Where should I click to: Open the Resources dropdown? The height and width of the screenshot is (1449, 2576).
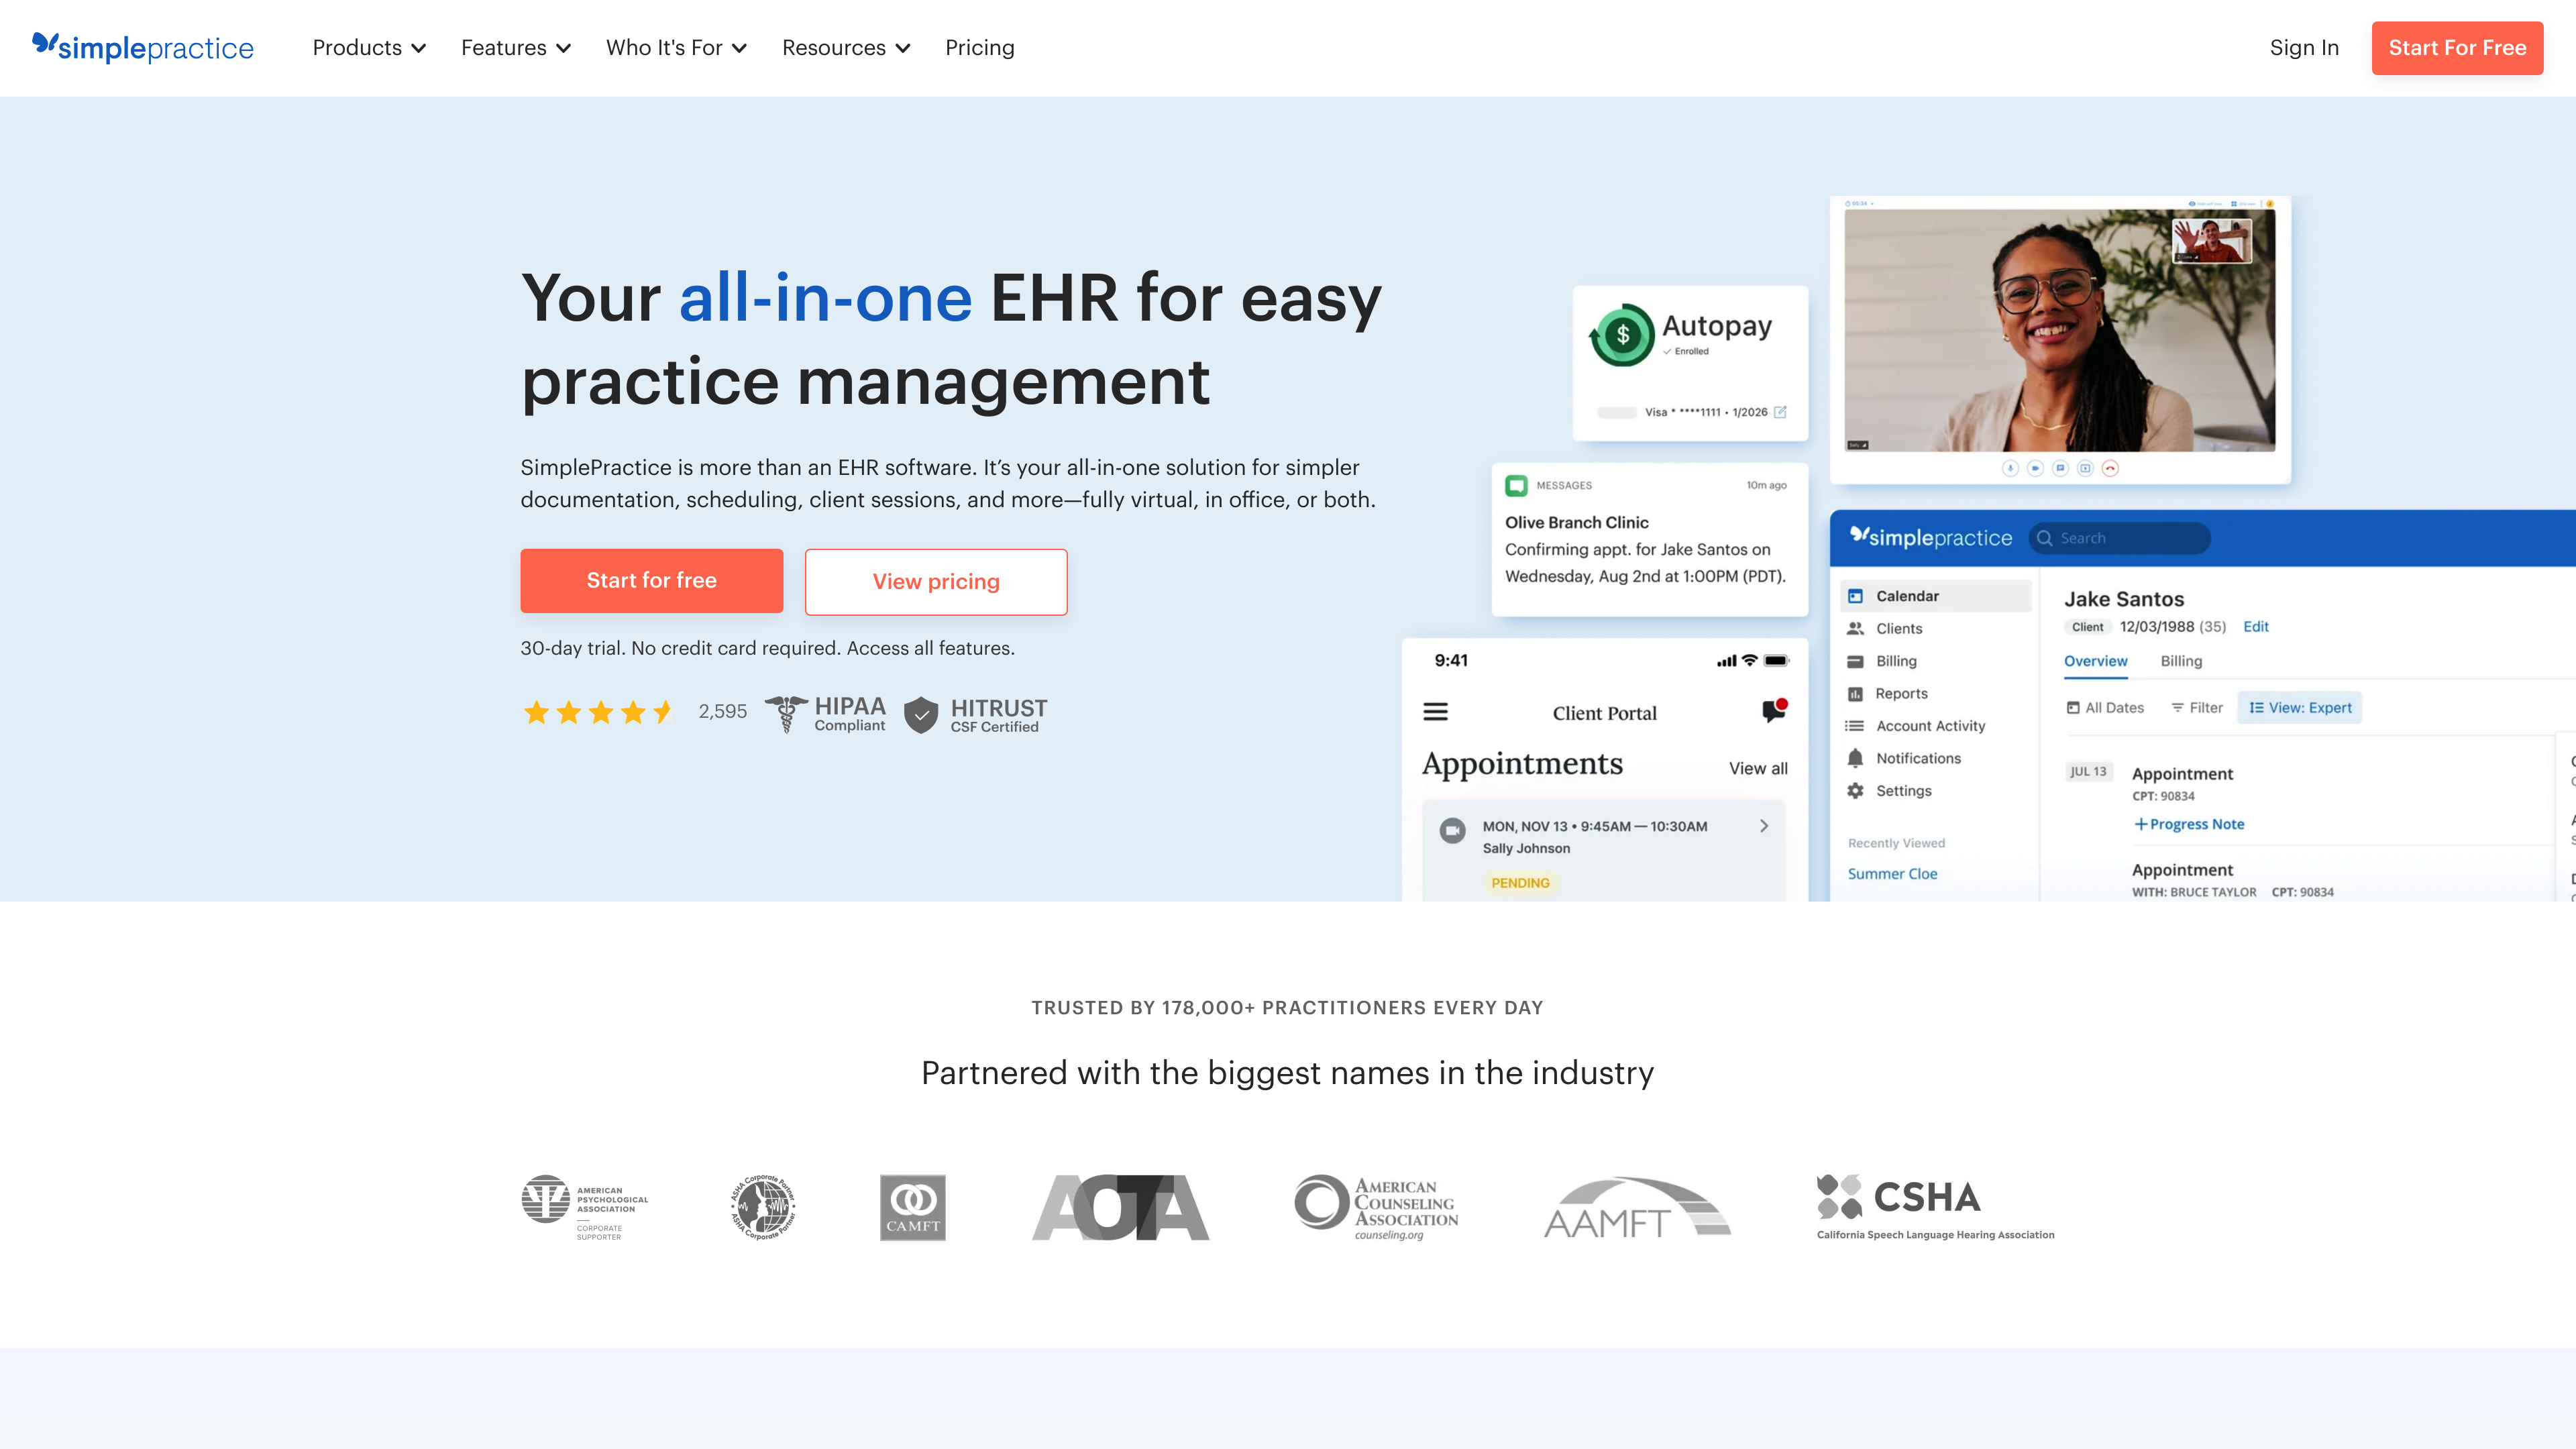point(845,48)
